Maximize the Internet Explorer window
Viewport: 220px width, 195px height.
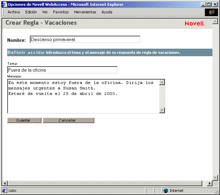point(209,4)
